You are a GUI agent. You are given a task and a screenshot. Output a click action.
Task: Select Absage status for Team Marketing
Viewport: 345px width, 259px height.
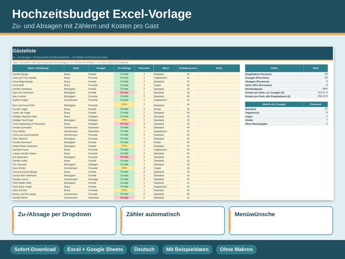click(x=124, y=124)
